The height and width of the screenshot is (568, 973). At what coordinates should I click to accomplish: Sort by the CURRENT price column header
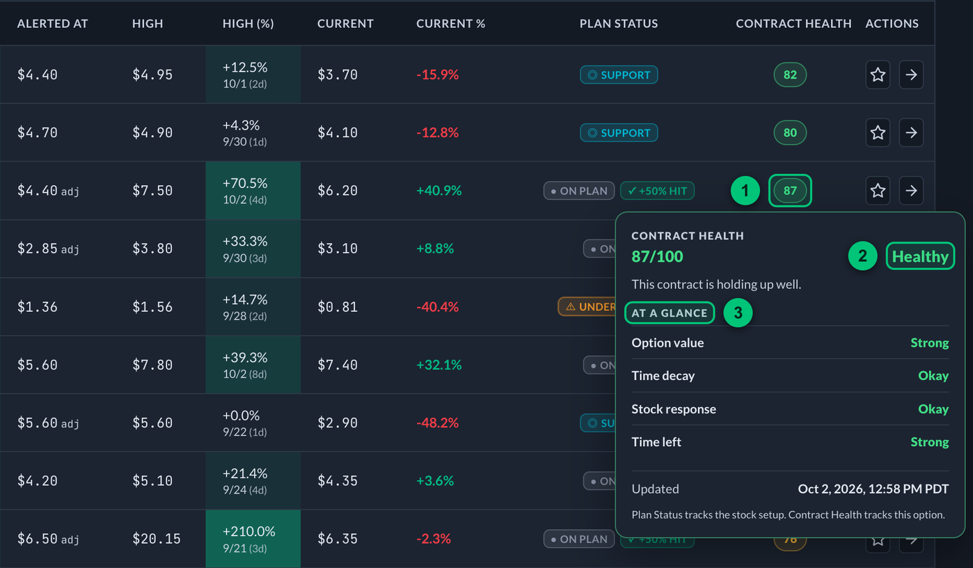point(345,24)
